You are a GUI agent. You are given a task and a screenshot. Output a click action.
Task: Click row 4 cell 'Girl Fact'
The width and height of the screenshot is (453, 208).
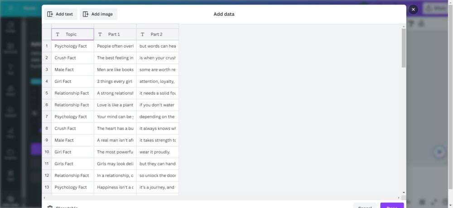pyautogui.click(x=72, y=81)
